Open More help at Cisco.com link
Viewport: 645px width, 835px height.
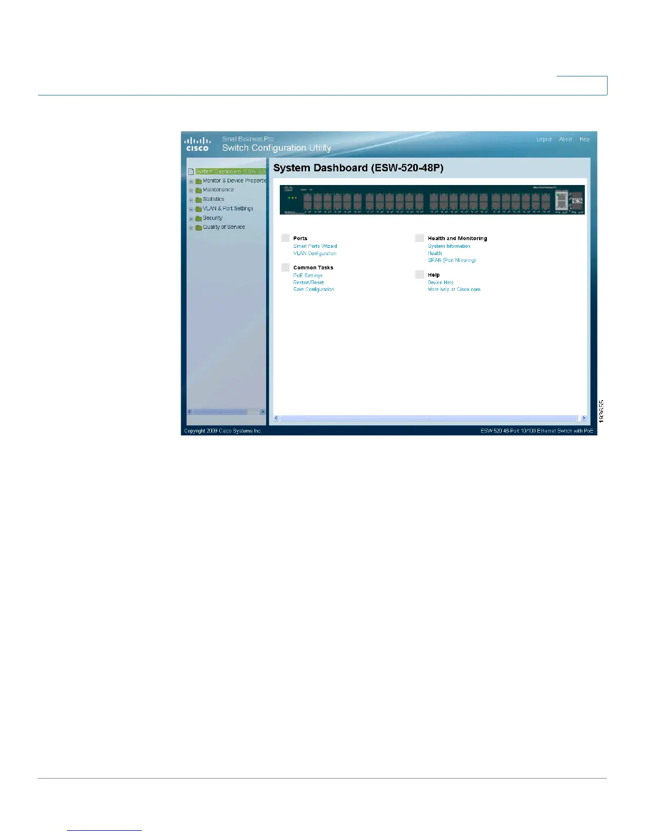(454, 289)
